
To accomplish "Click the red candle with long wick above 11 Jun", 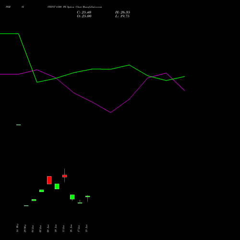I will click(x=65, y=176).
